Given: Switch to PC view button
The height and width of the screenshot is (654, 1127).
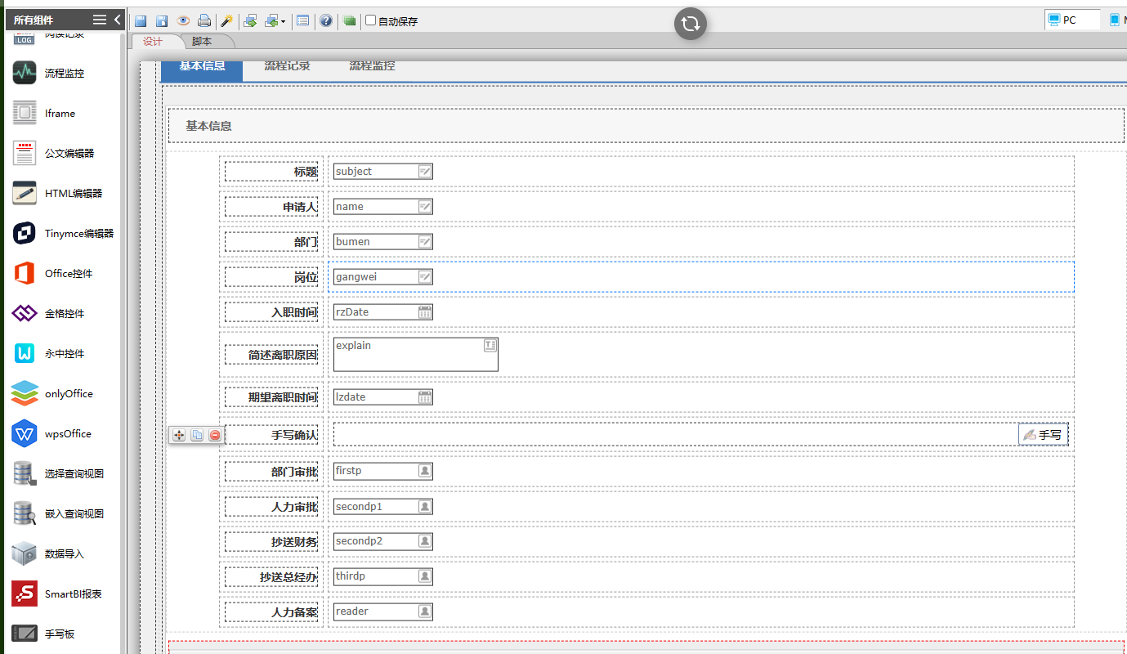Looking at the screenshot, I should 1071,20.
